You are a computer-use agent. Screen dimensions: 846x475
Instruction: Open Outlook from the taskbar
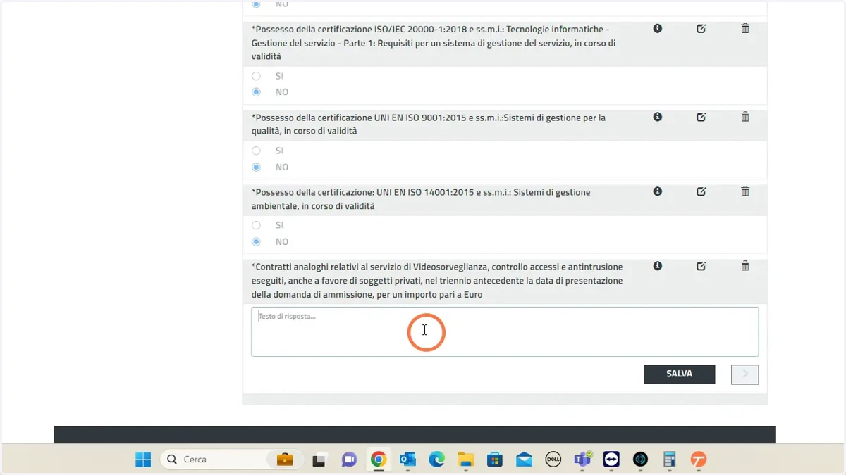[407, 460]
